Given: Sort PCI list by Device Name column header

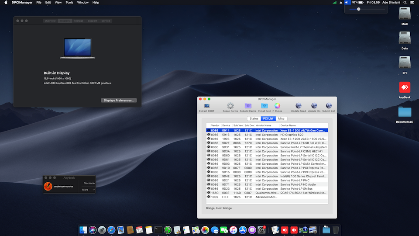Looking at the screenshot, I should click(x=304, y=125).
